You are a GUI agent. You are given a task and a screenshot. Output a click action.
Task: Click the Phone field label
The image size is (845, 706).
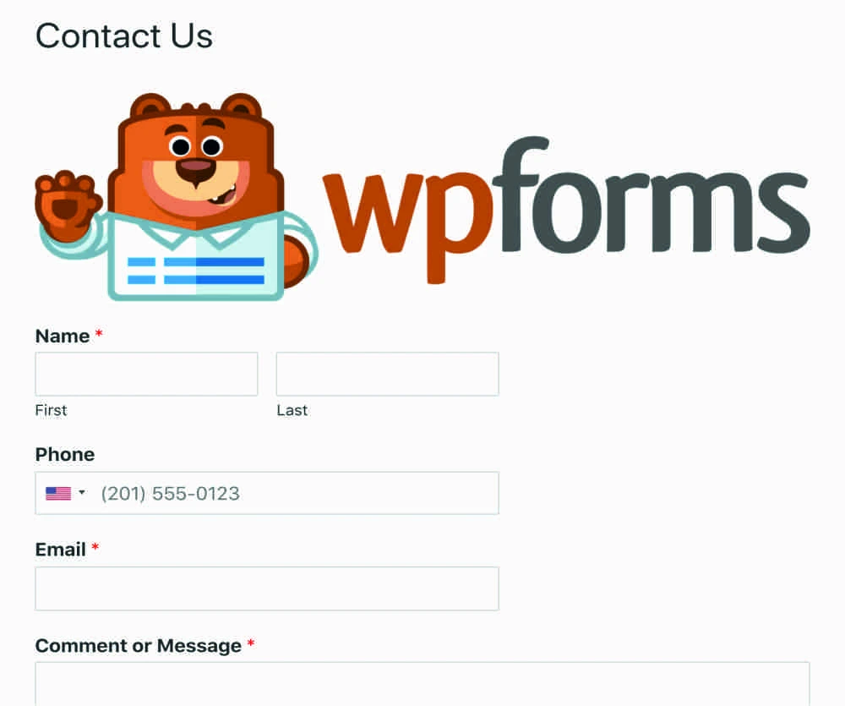pyautogui.click(x=65, y=454)
